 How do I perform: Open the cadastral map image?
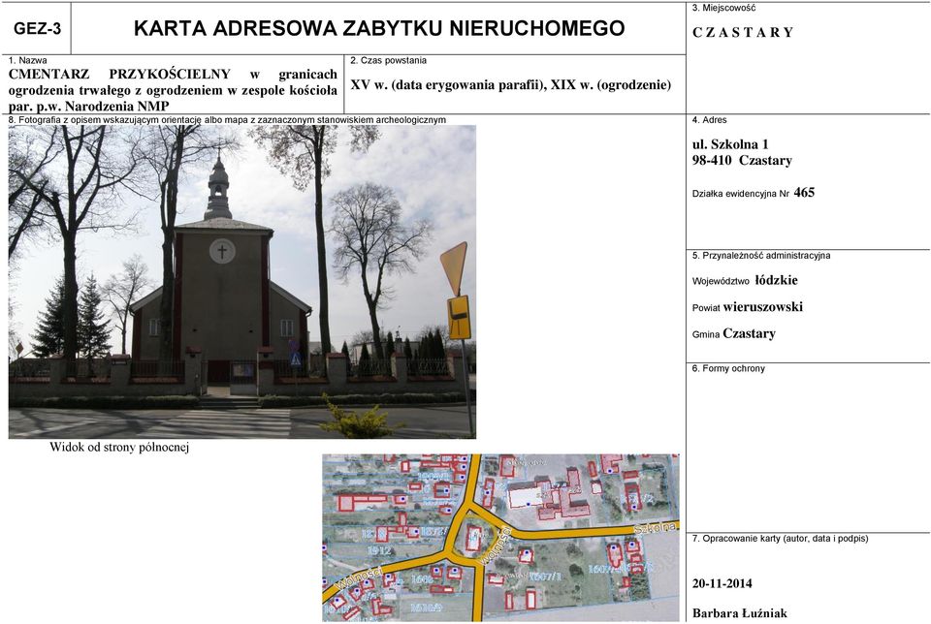(x=500, y=538)
